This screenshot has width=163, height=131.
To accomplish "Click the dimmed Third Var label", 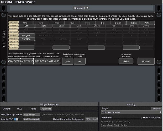I will 61,39.
